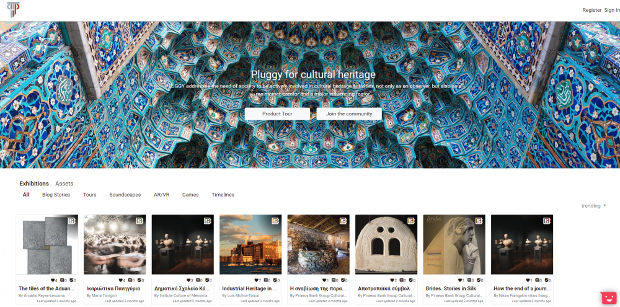Click Join the community button
The height and width of the screenshot is (307, 620).
349,113
